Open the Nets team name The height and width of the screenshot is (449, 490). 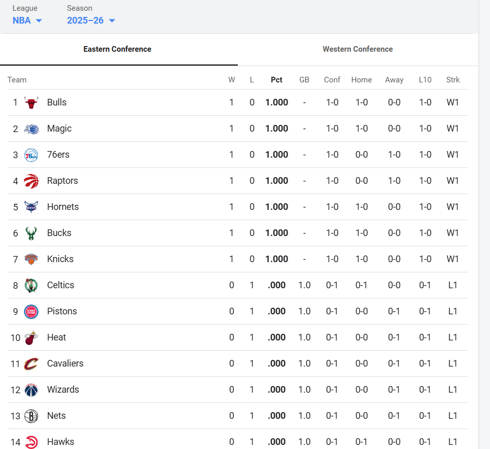click(x=57, y=416)
